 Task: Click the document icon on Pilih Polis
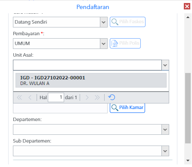pos(115,43)
